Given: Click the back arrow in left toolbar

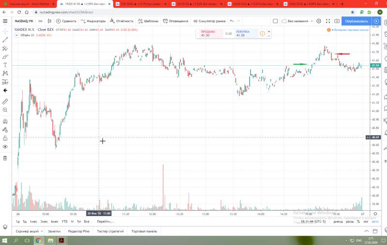Looking at the screenshot, I should point(5,90).
